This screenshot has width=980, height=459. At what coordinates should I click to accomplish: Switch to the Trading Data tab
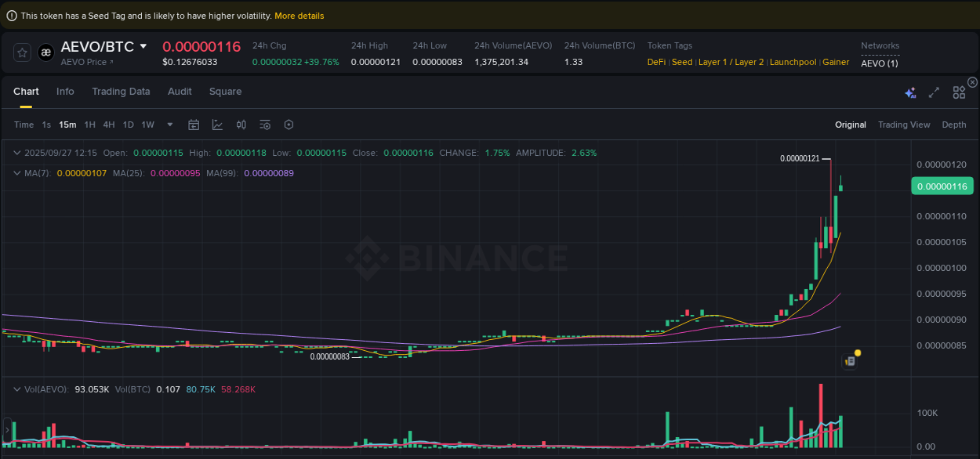point(121,92)
